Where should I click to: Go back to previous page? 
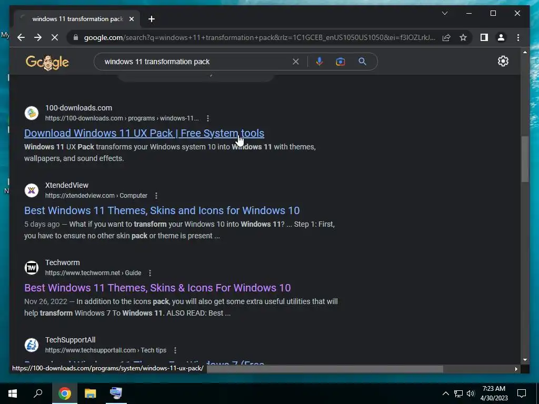click(21, 37)
